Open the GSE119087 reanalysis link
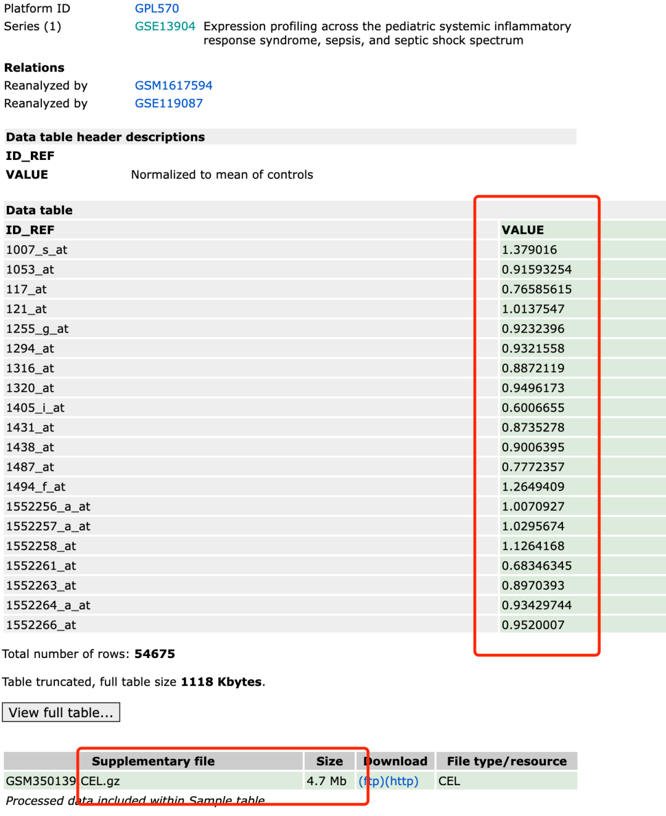666x816 pixels. coord(169,104)
